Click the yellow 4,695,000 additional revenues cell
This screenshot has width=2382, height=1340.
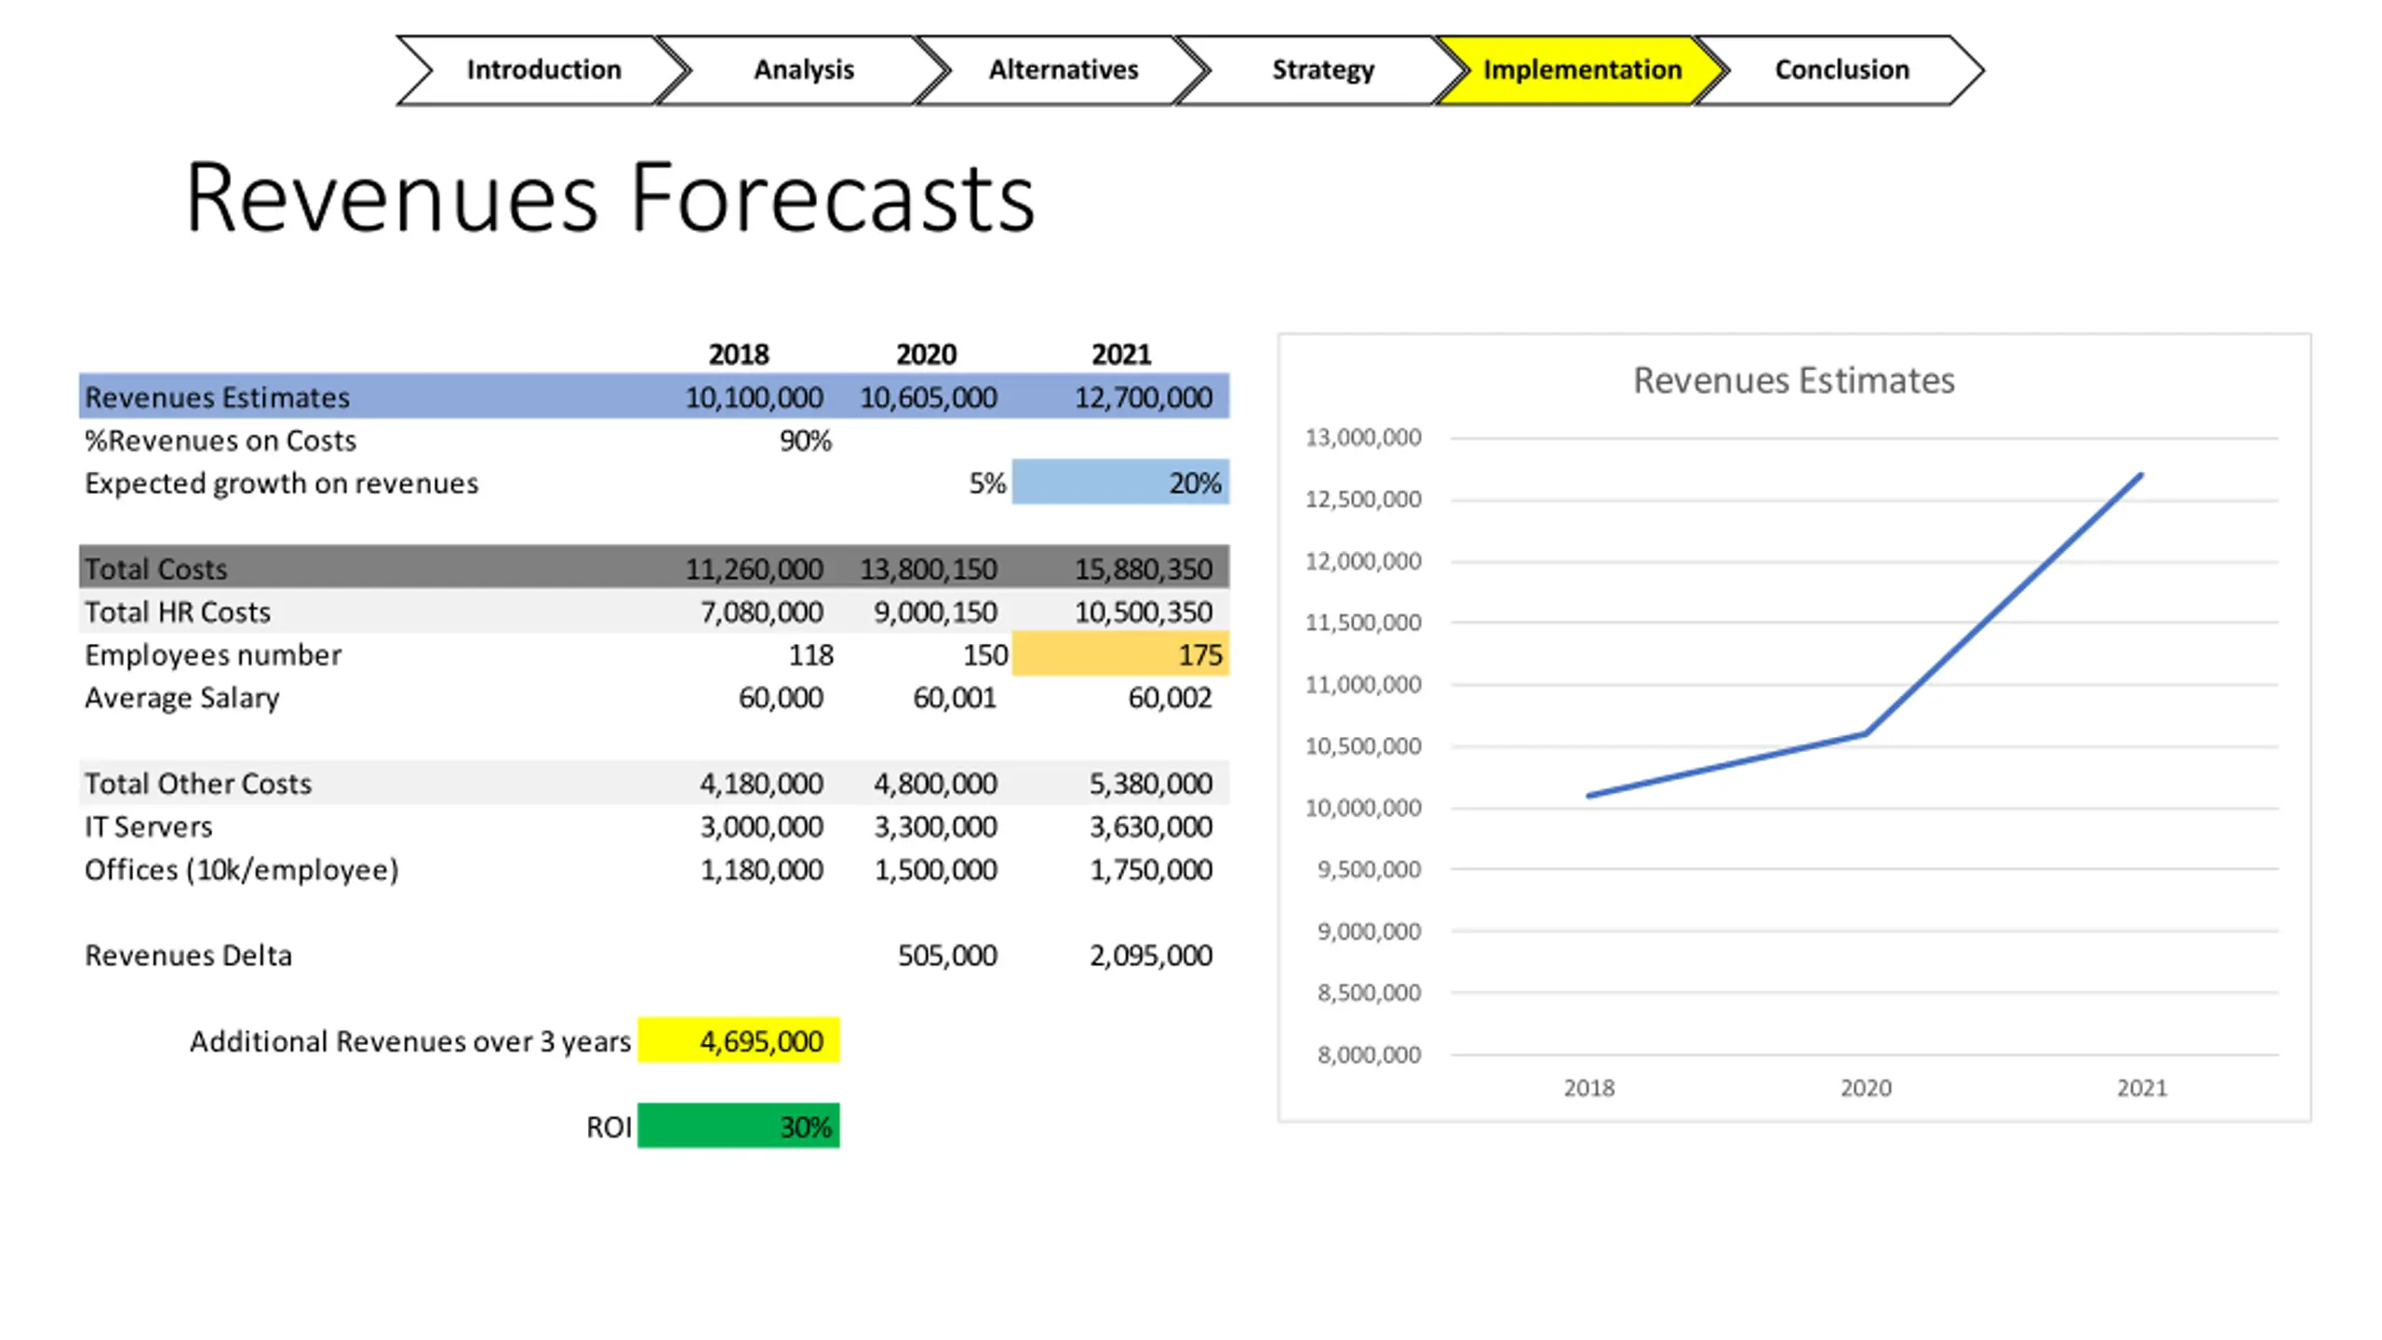[x=738, y=1040]
